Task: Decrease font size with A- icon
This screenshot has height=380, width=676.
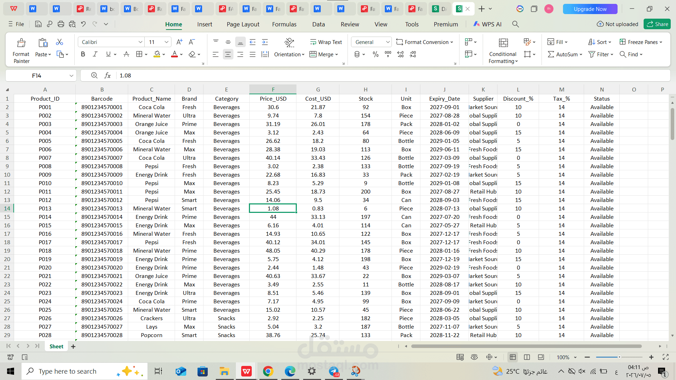Action: (192, 42)
